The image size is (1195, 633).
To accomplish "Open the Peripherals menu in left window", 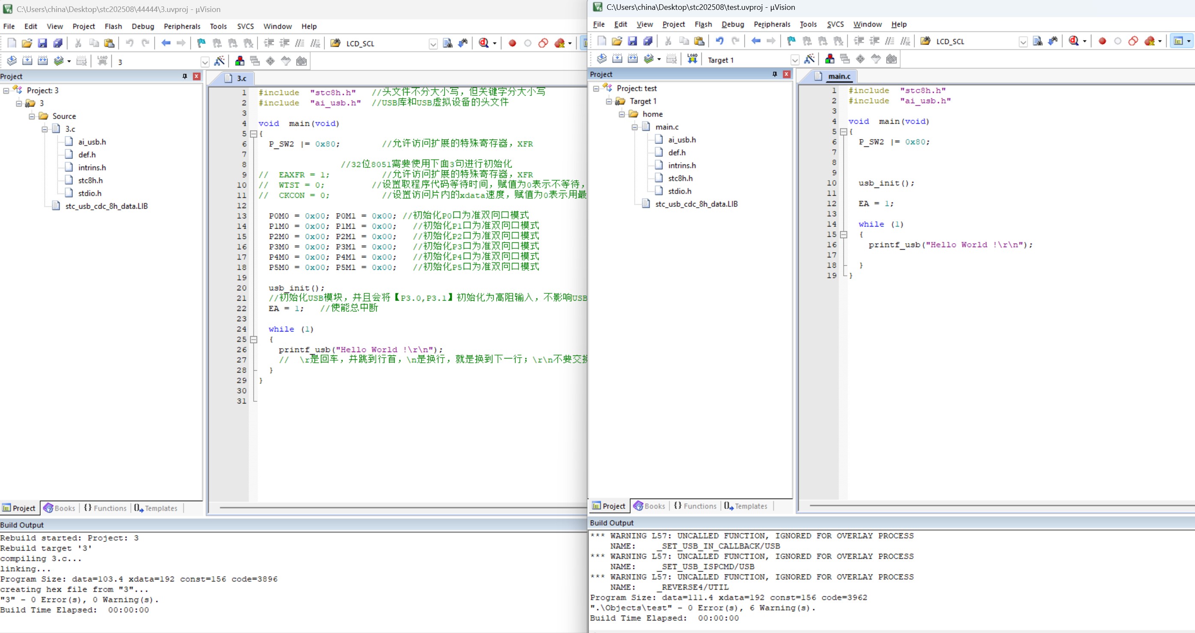I will (x=182, y=27).
